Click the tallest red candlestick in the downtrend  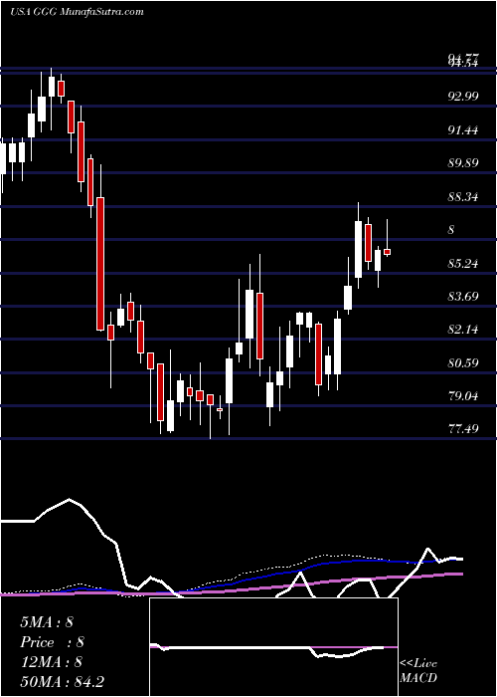pyautogui.click(x=100, y=264)
